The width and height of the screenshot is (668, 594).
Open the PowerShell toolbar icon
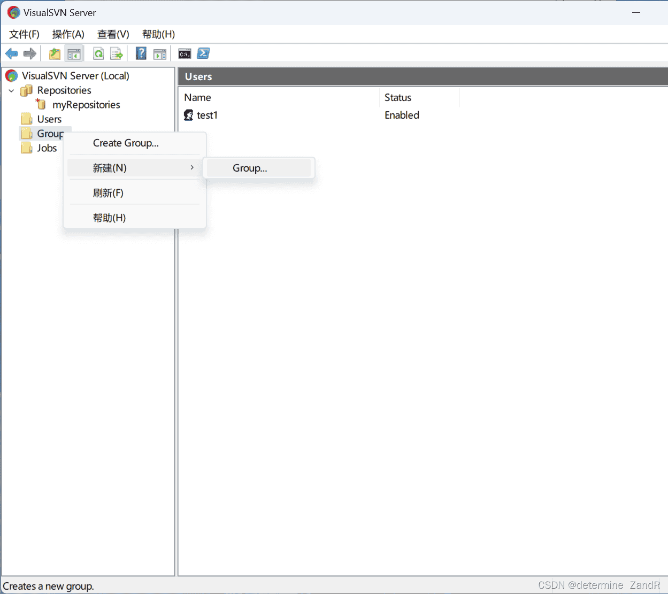pyautogui.click(x=203, y=53)
